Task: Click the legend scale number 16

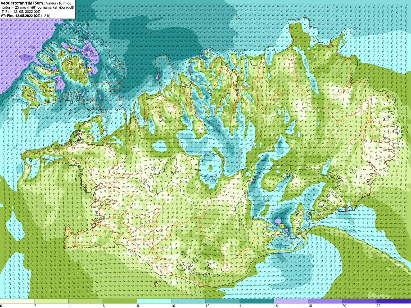Action: coord(276,306)
